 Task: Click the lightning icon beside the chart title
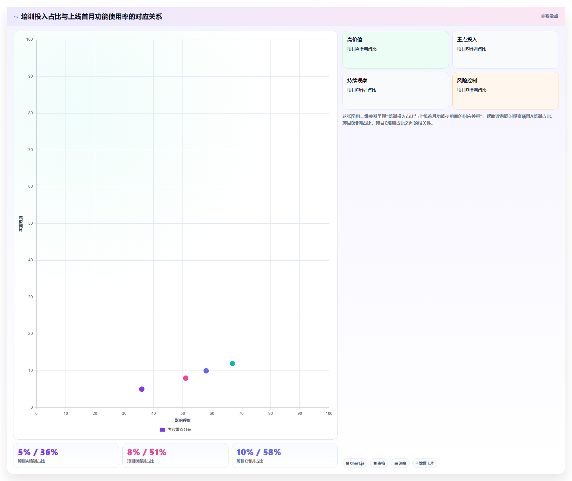16,17
